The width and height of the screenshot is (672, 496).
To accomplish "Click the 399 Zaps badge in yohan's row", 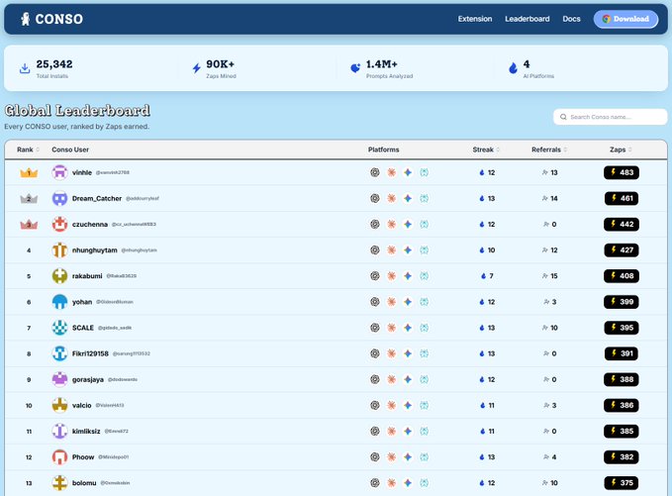I will pos(622,302).
